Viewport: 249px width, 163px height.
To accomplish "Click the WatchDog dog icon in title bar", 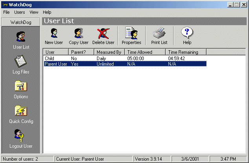I will (5, 5).
